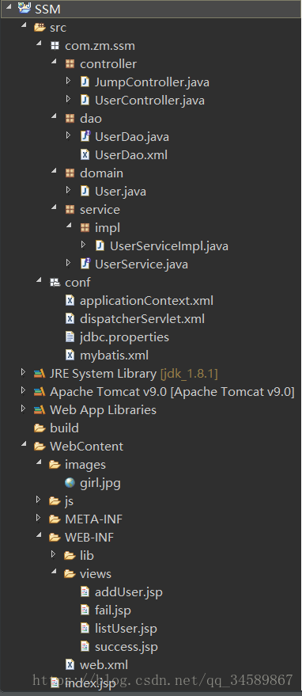Select the girl.jpg file name

[100, 483]
